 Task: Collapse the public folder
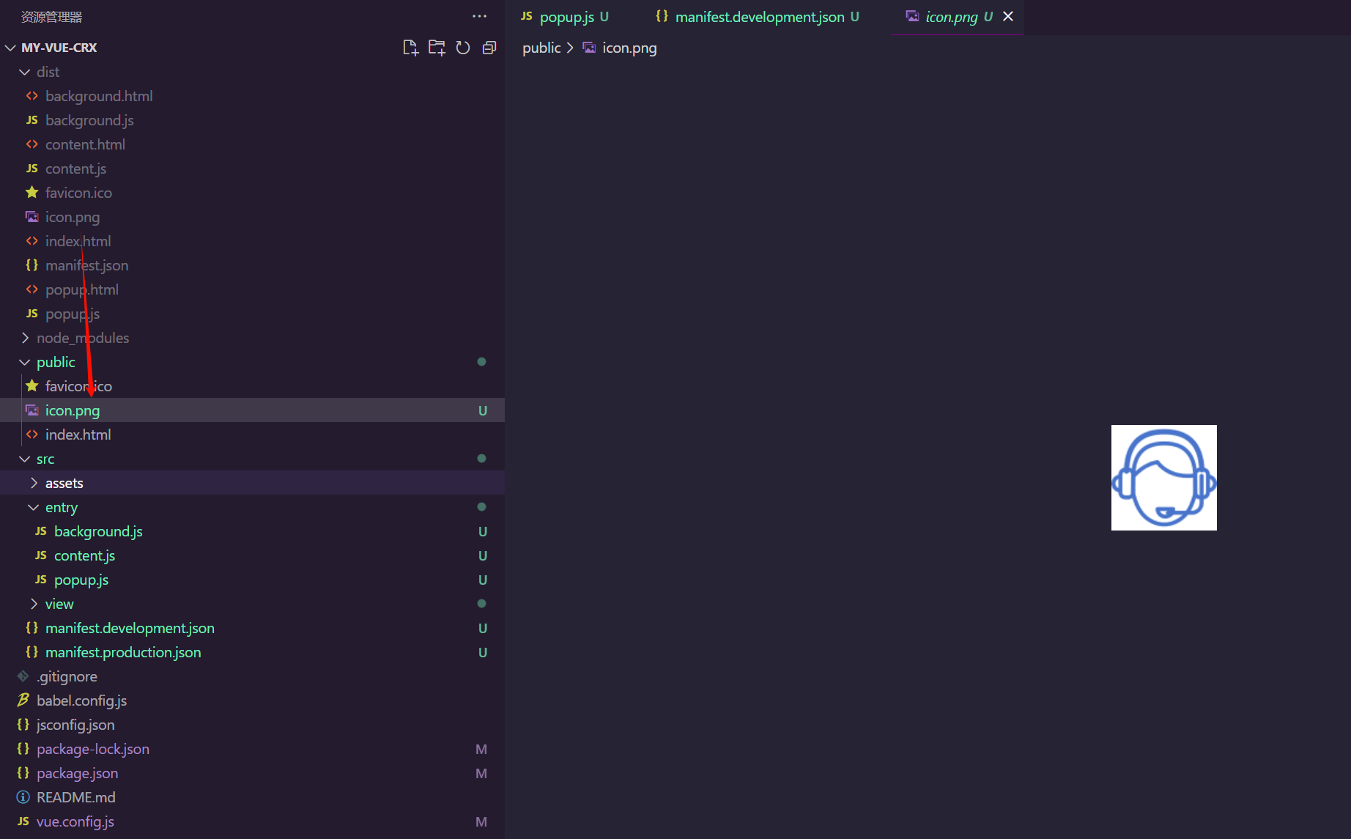pyautogui.click(x=25, y=362)
